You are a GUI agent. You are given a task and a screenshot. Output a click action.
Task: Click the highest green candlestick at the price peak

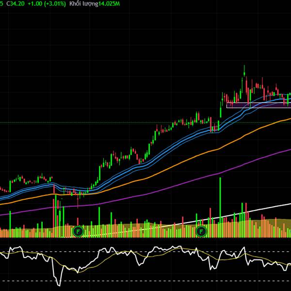tap(244, 71)
